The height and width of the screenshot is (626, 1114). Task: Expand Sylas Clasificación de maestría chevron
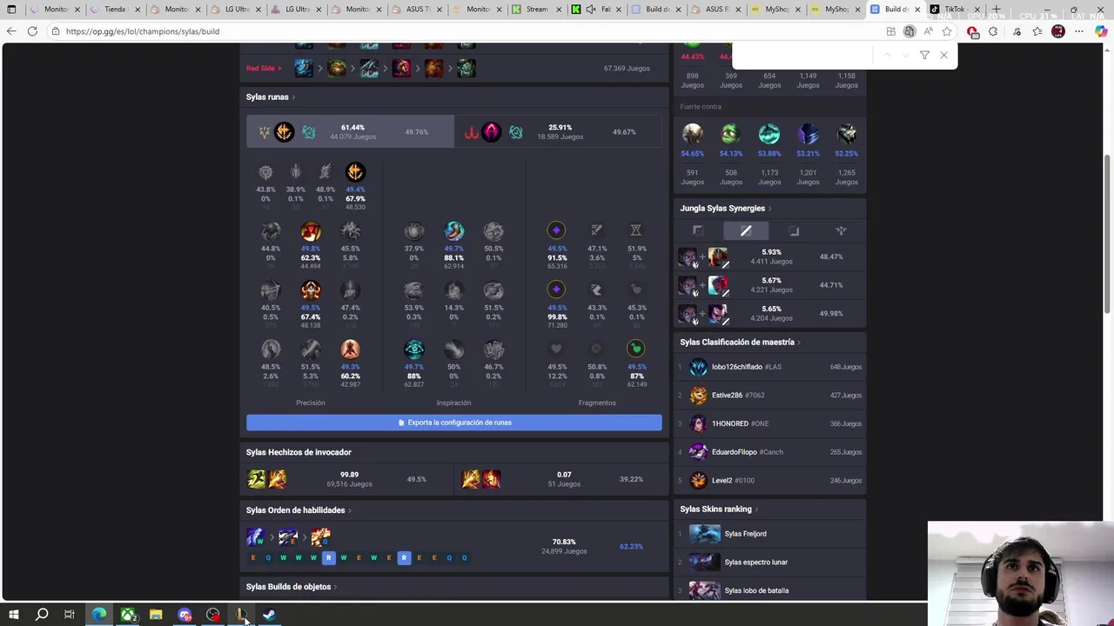coord(799,343)
